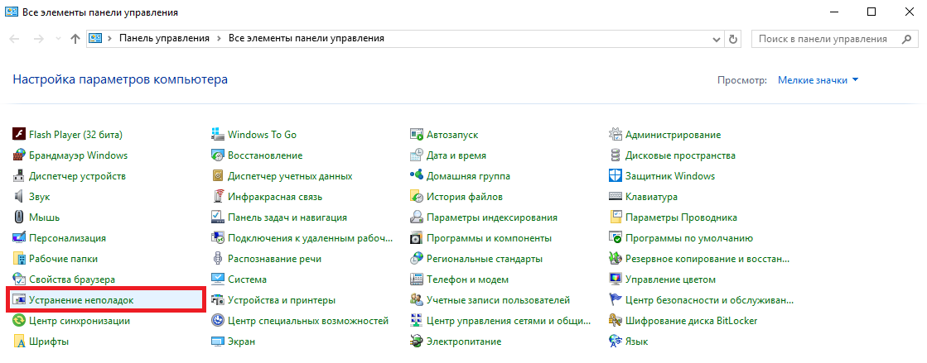Open the Администрирование link

click(673, 135)
